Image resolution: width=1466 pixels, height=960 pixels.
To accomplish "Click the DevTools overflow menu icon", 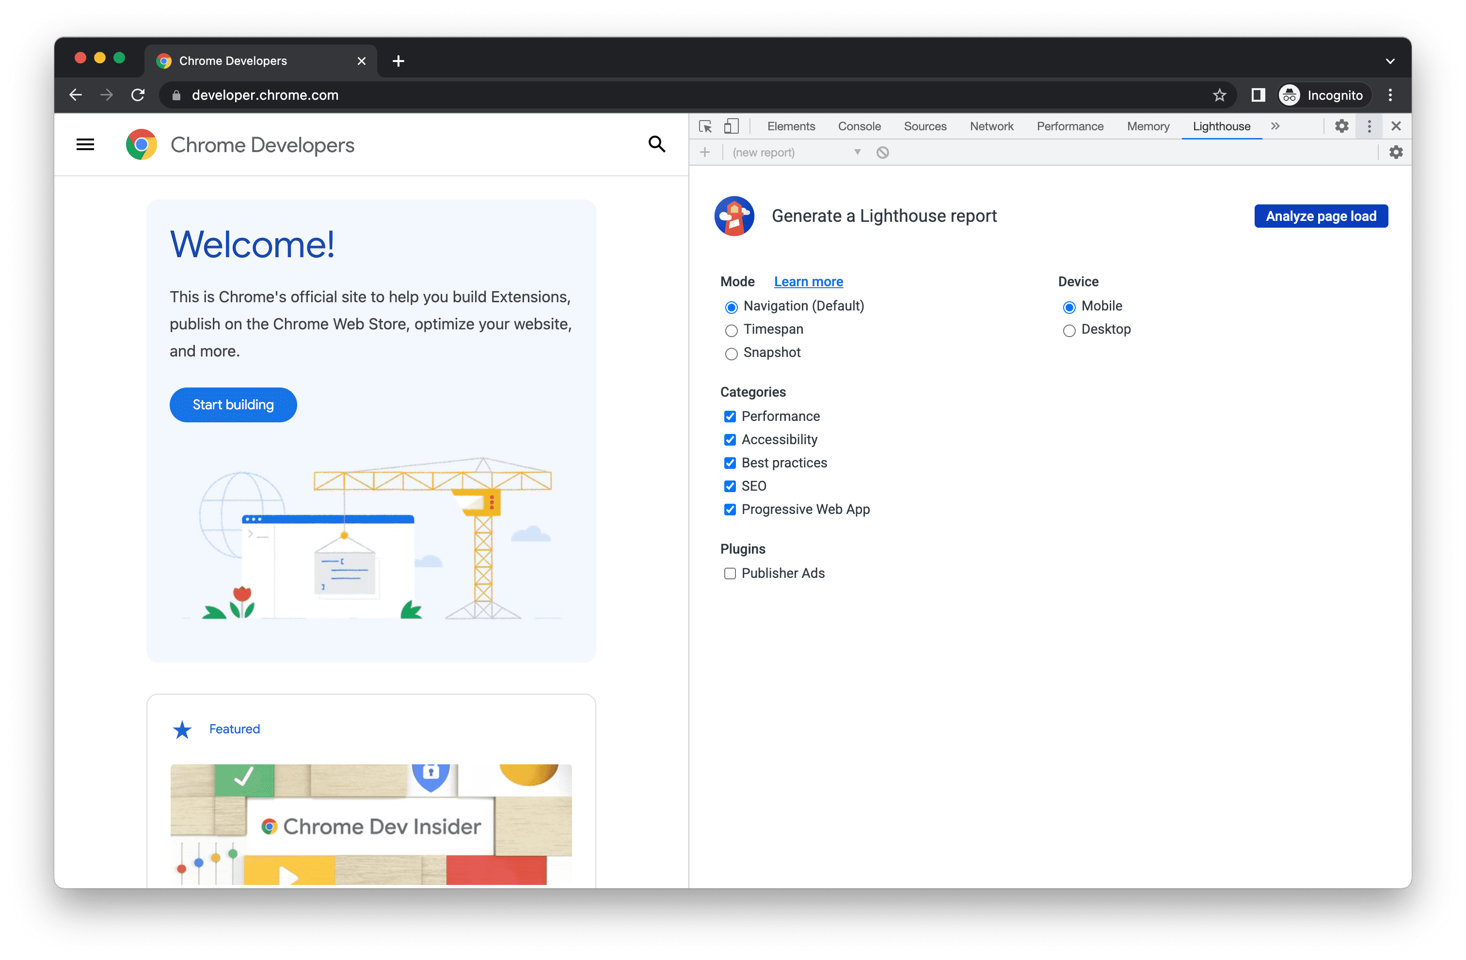I will click(1370, 126).
